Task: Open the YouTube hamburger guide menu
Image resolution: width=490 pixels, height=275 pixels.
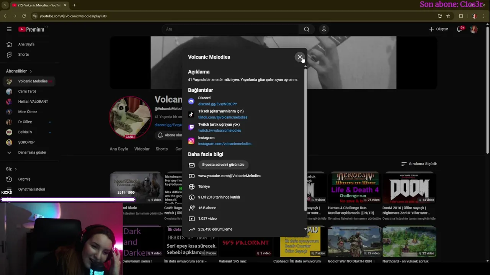Action: pyautogui.click(x=9, y=29)
